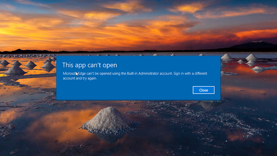
Task: Click the 'Microsoft Edge can't be opened' message text
Action: (x=135, y=76)
